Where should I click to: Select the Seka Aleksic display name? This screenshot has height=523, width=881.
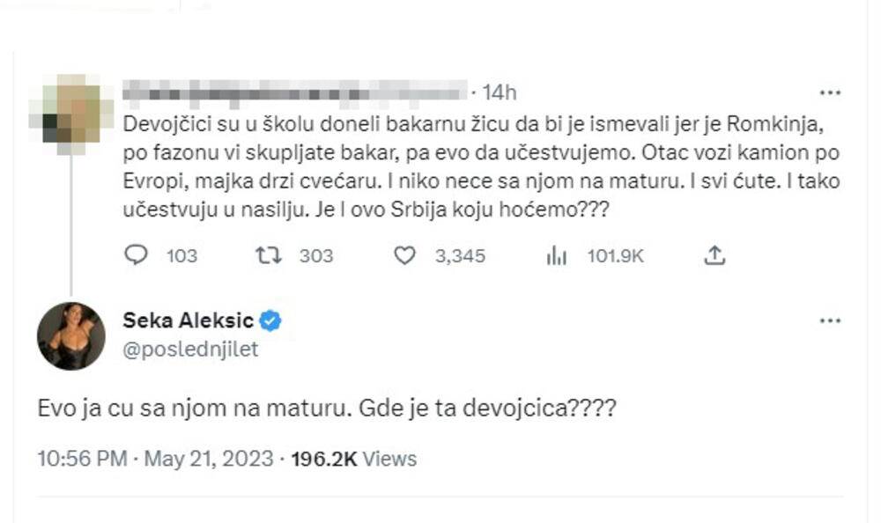coord(189,320)
